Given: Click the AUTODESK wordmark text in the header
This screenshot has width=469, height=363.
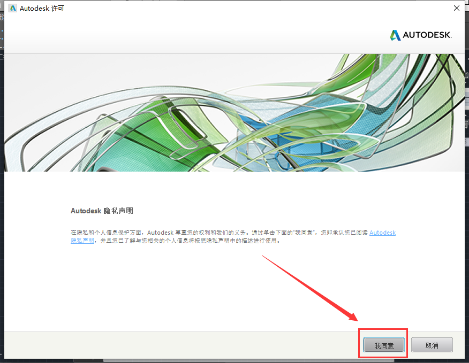Looking at the screenshot, I should [x=428, y=36].
